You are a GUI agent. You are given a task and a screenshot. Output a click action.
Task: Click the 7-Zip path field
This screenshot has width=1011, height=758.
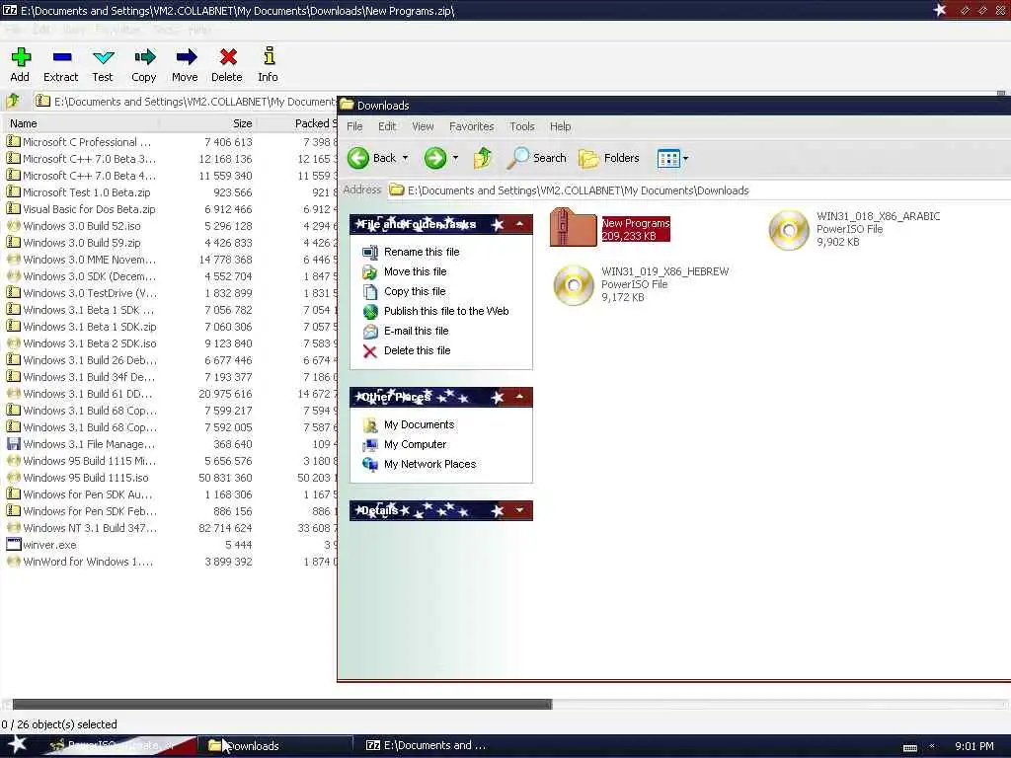pos(185,102)
